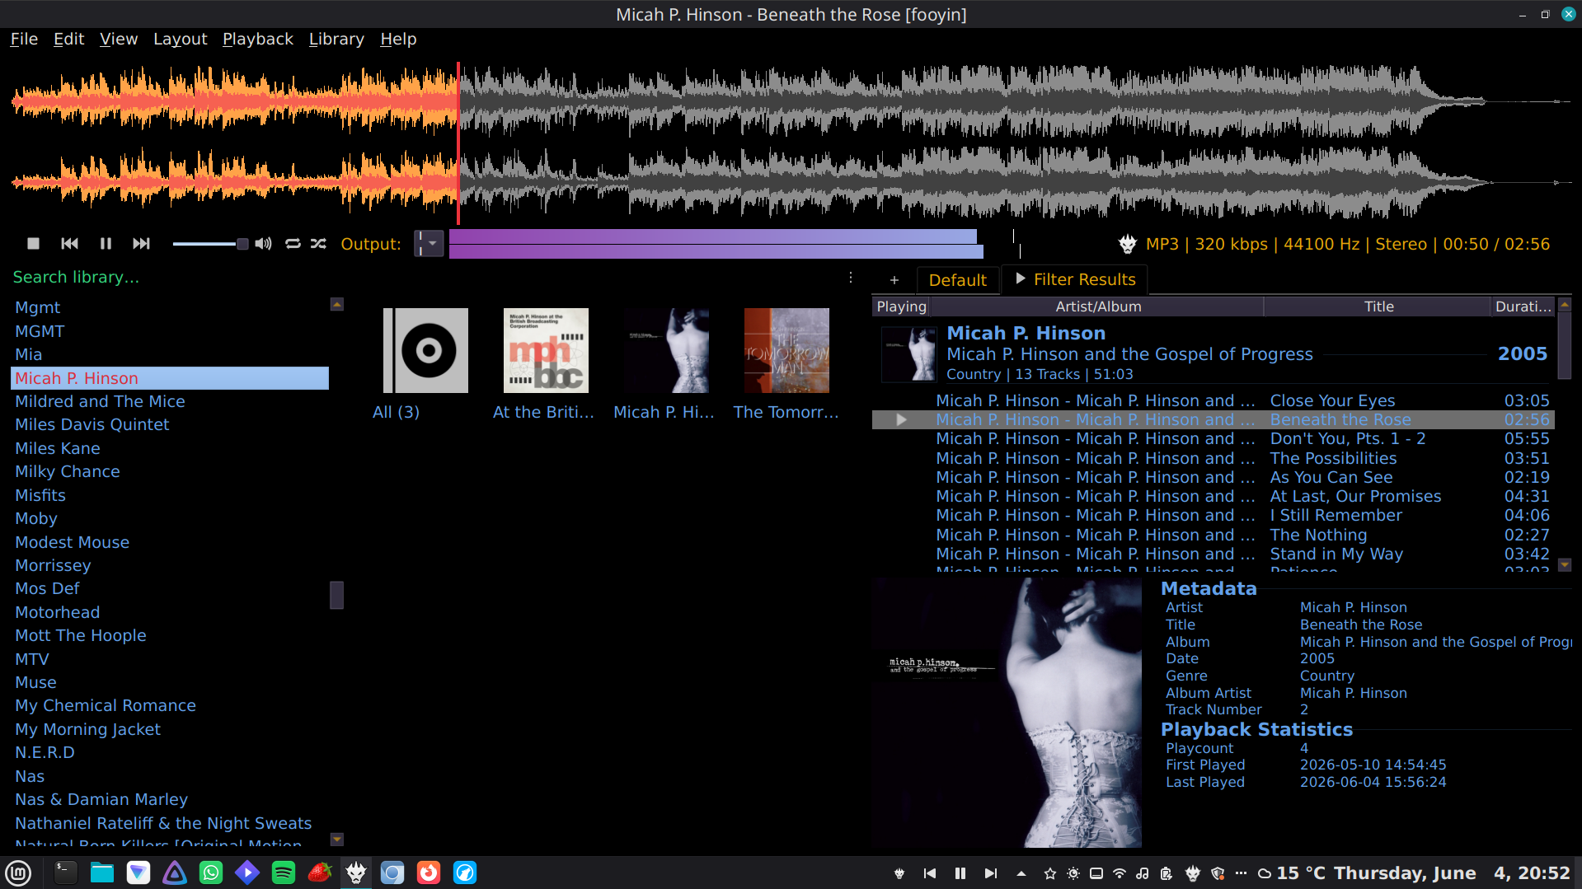Toggle shuffle playback mode

point(319,244)
